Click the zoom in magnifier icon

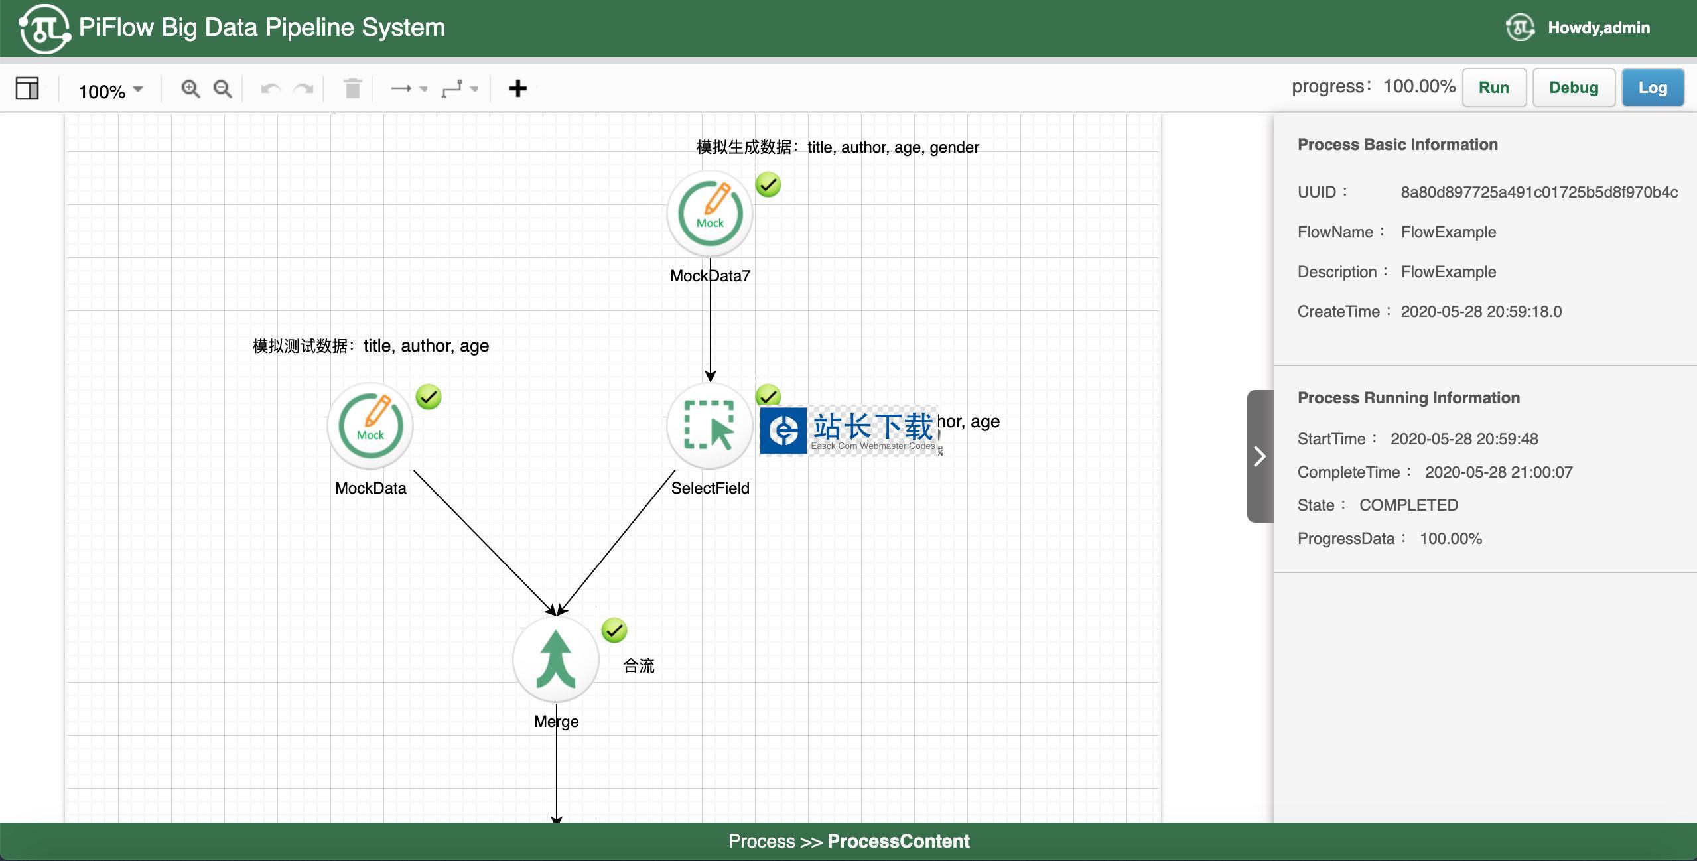[190, 88]
